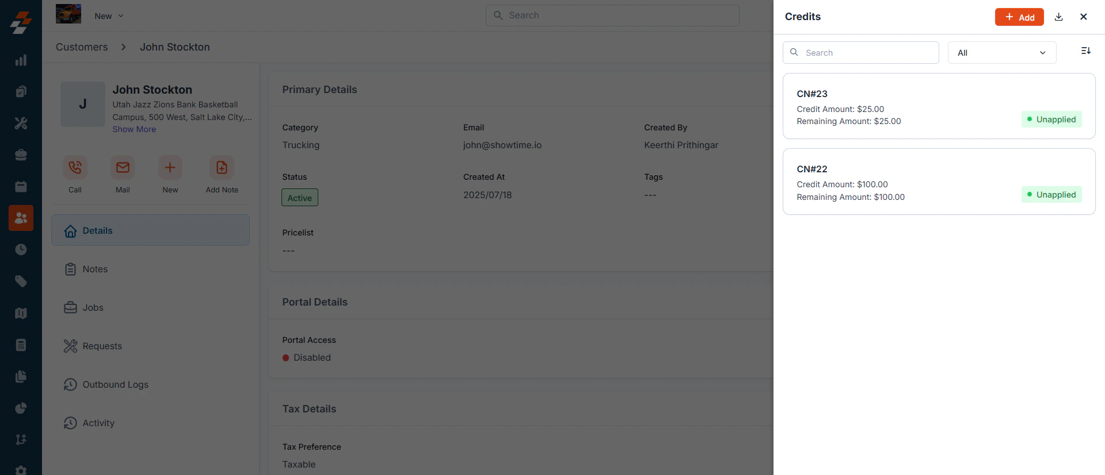Viewport: 1105px width, 475px height.
Task: Click Unapplied status badge on CN#22
Action: click(x=1051, y=195)
